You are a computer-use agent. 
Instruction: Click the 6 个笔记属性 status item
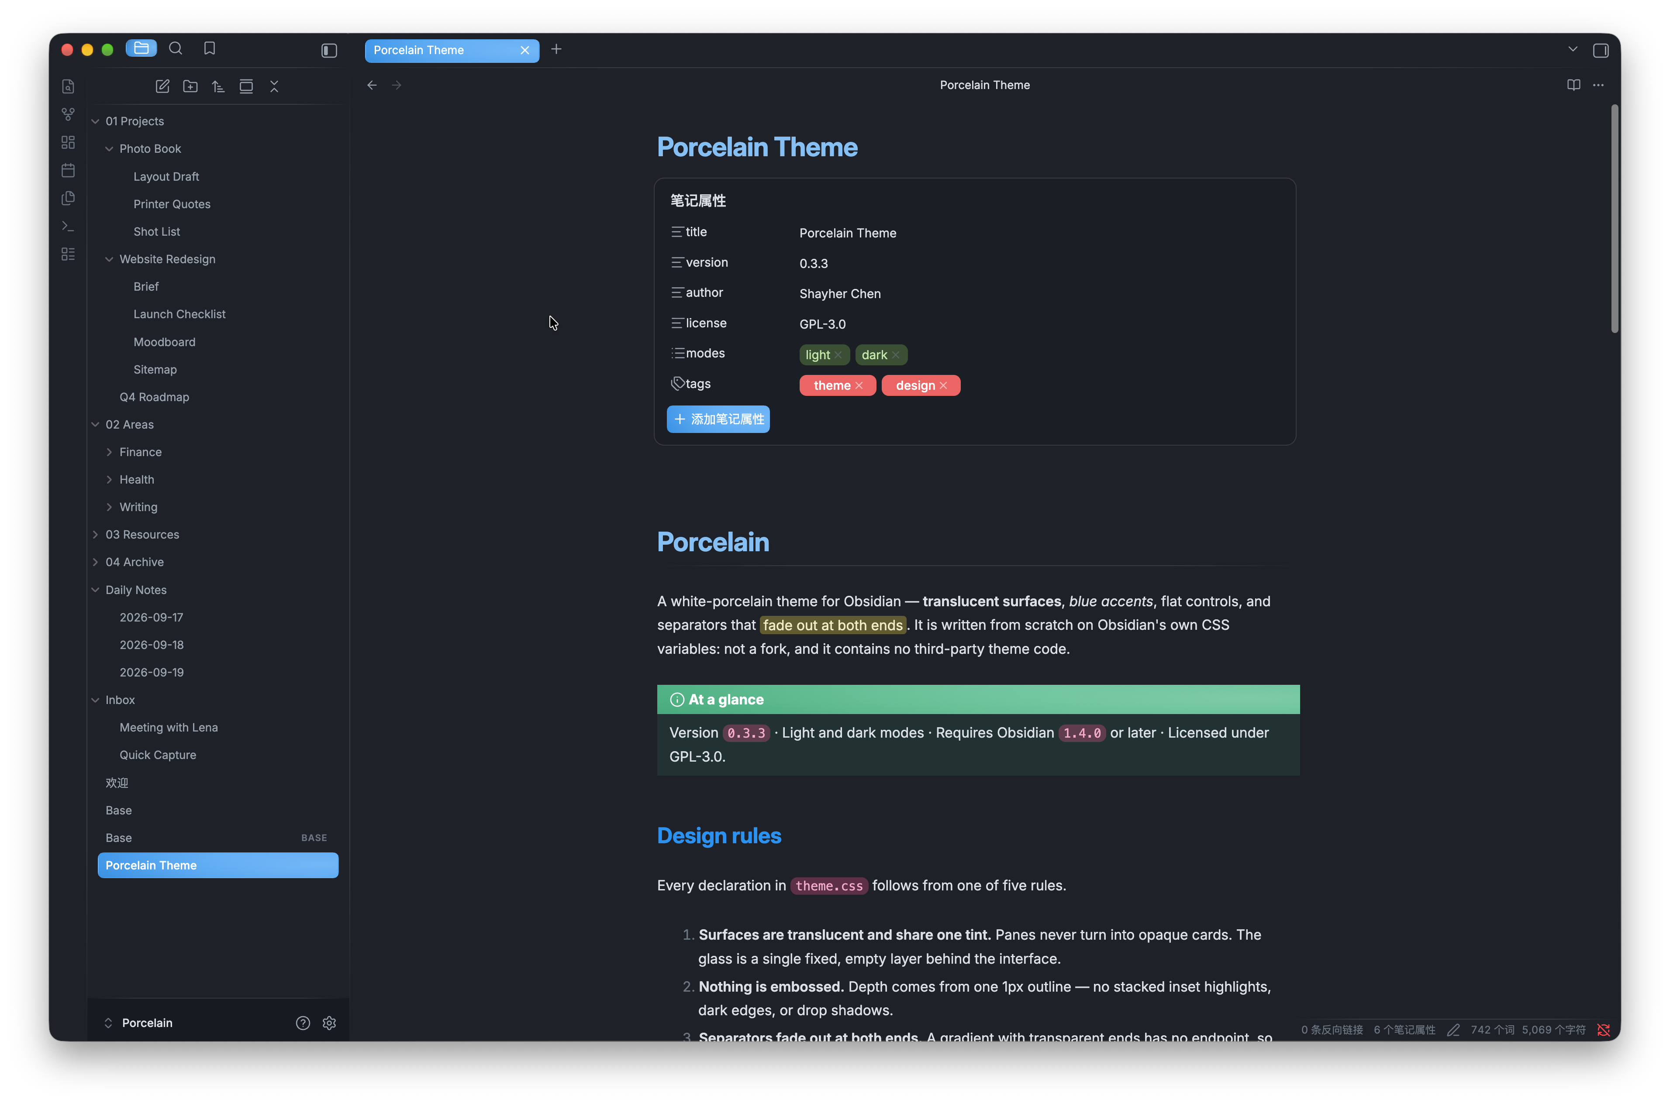click(1404, 1030)
